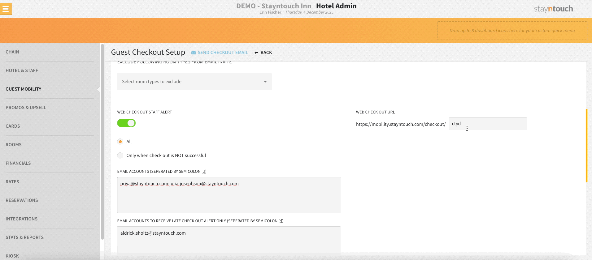Open the Financials menu section

pos(50,163)
